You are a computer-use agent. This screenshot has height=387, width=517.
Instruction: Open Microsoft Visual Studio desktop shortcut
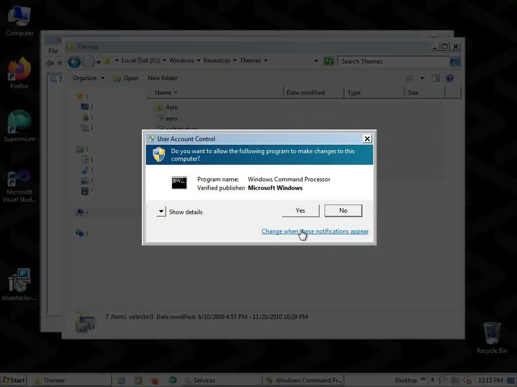pos(20,186)
